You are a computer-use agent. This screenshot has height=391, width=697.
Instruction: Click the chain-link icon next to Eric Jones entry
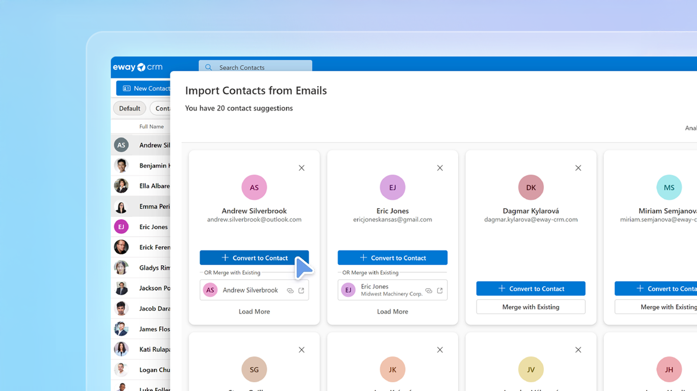click(429, 290)
